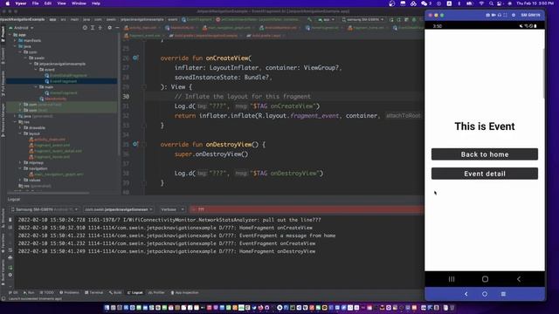Click Project vertical tab on left edge
Screen dimensions: 559x314
(x=3, y=35)
